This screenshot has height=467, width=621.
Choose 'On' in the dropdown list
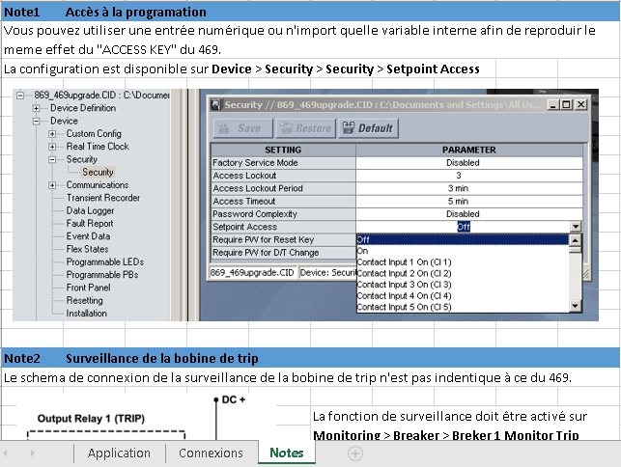[x=363, y=250]
